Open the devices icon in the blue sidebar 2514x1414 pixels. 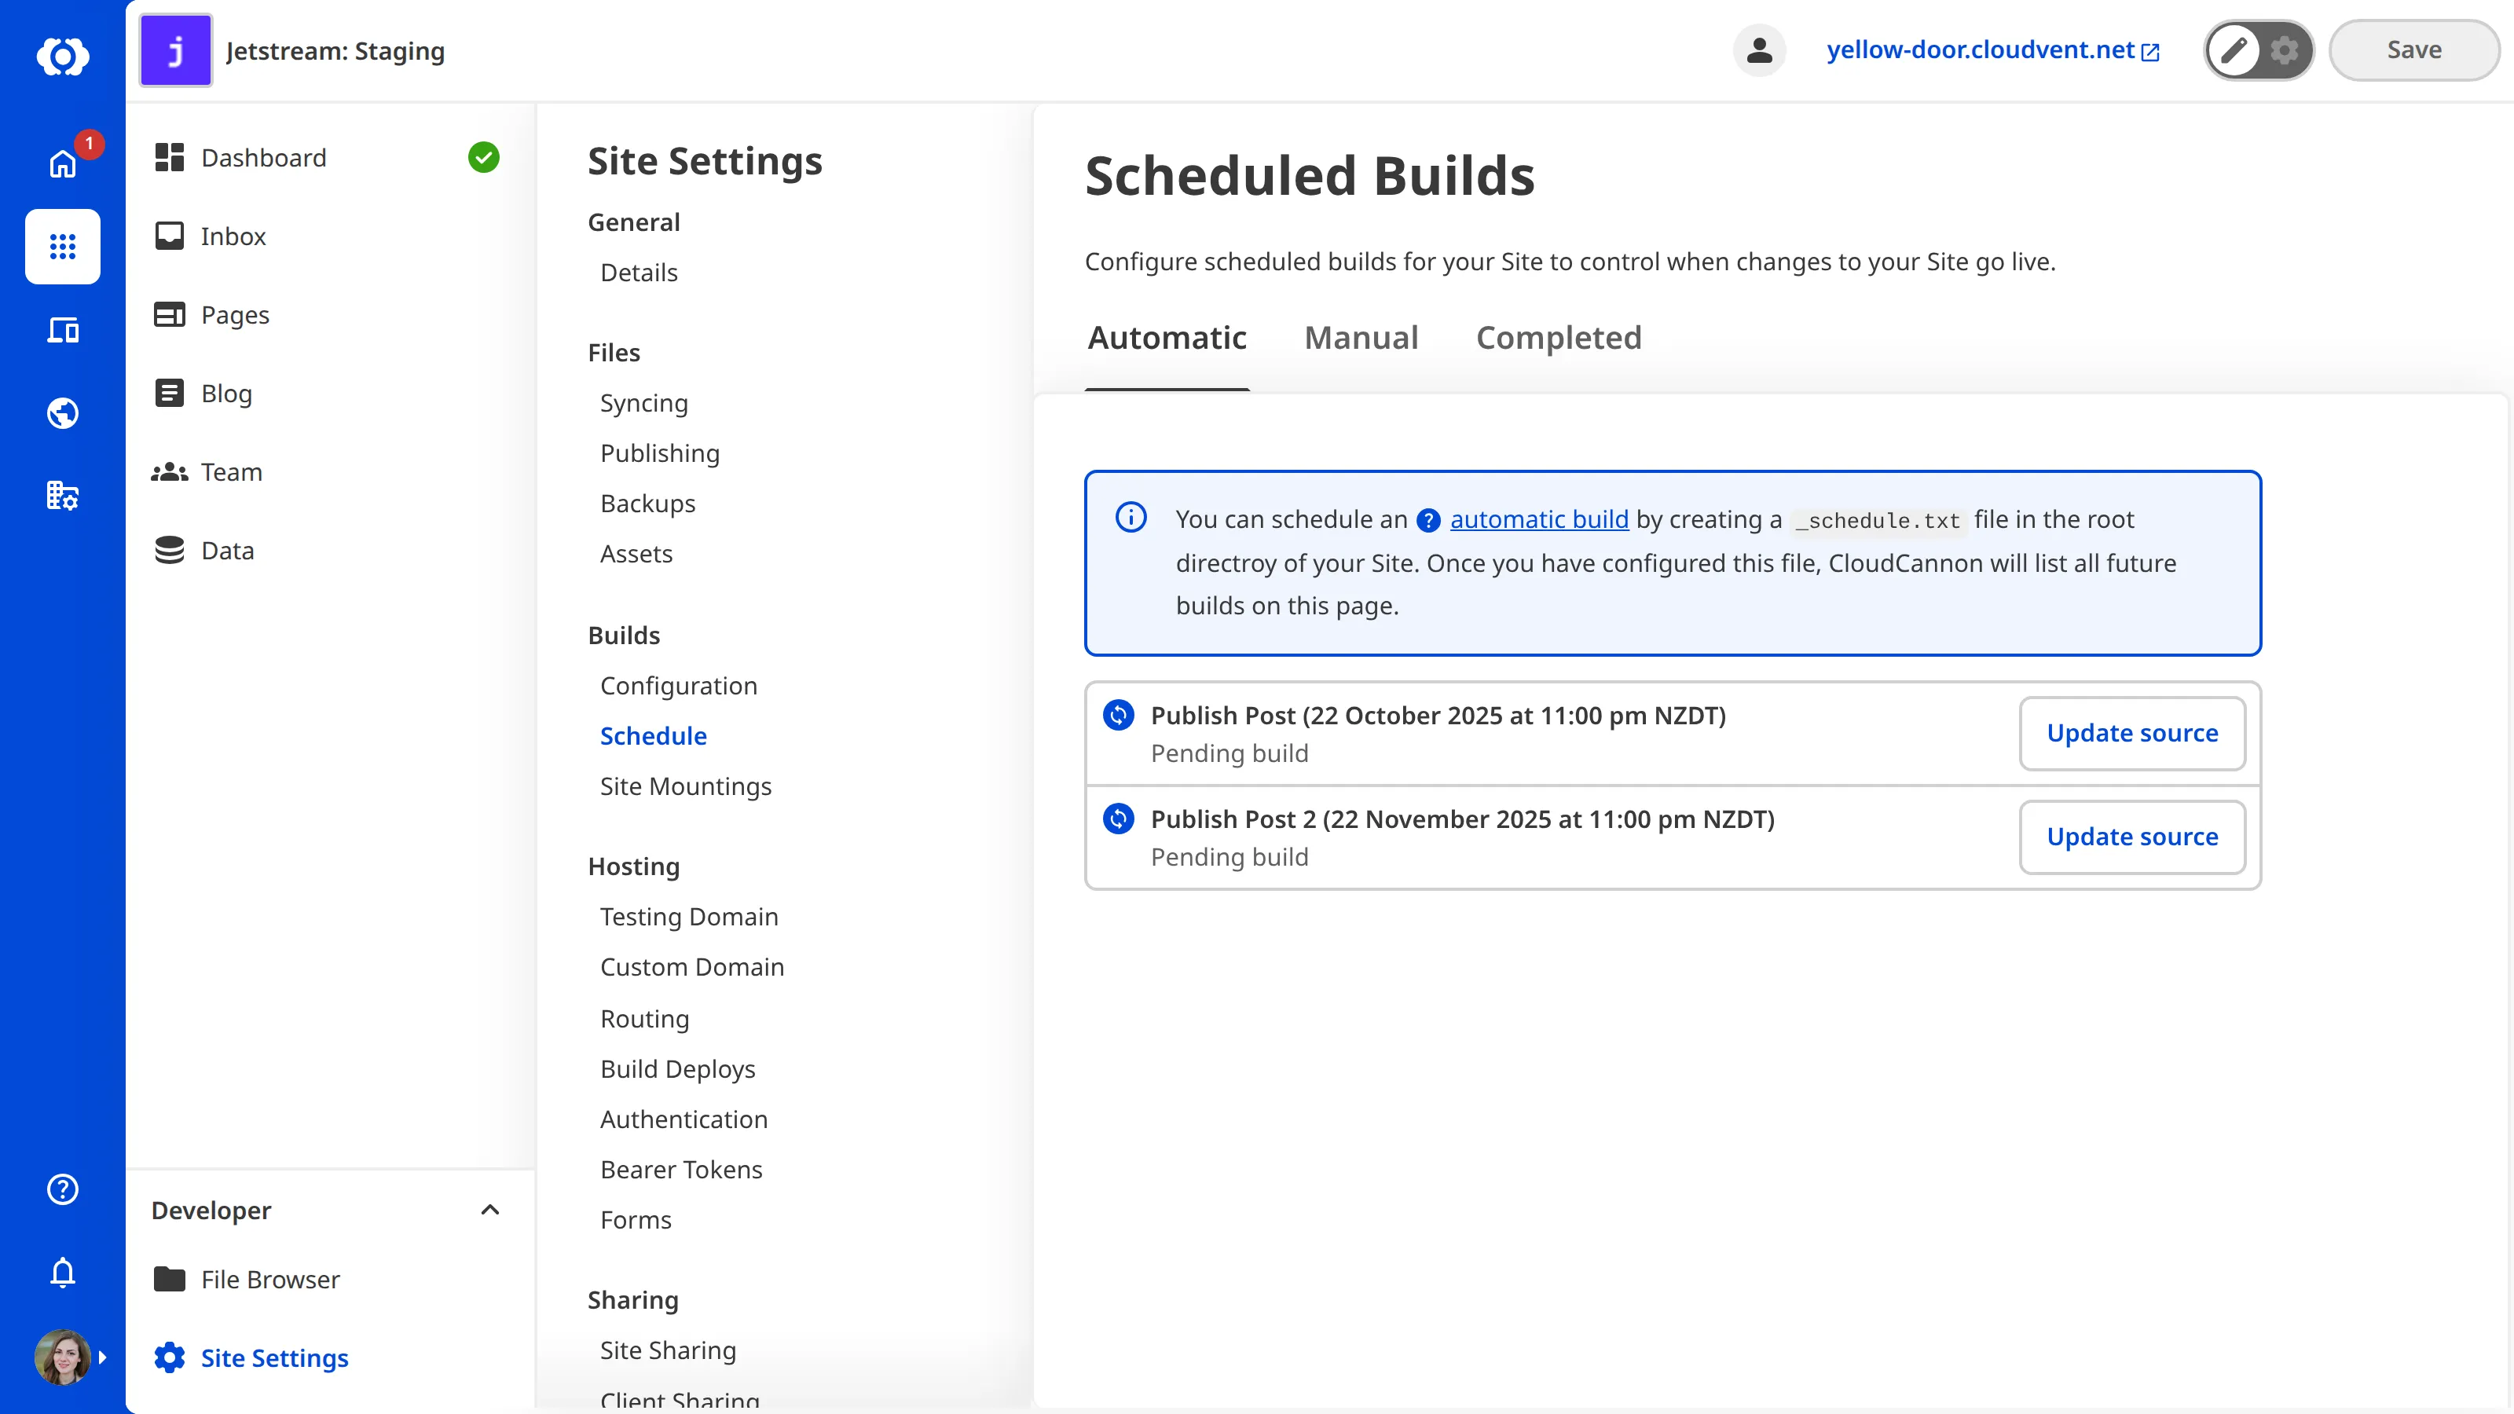(x=63, y=330)
